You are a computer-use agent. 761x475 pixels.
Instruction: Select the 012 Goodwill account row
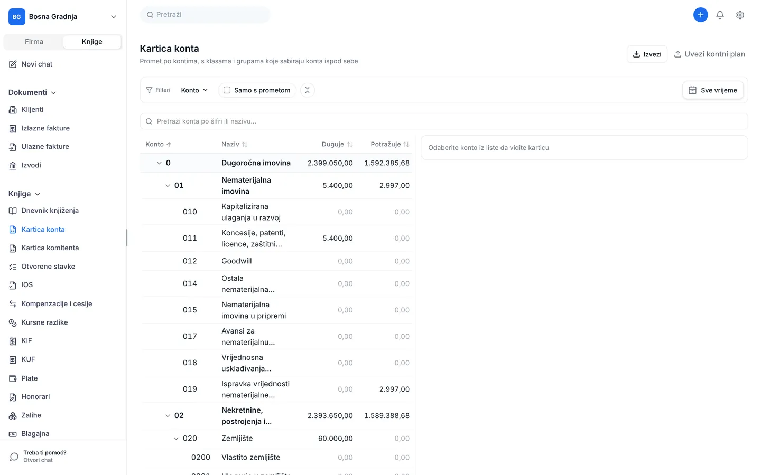pos(277,261)
